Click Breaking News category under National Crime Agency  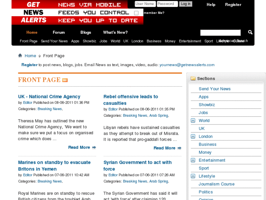[x=50, y=109]
